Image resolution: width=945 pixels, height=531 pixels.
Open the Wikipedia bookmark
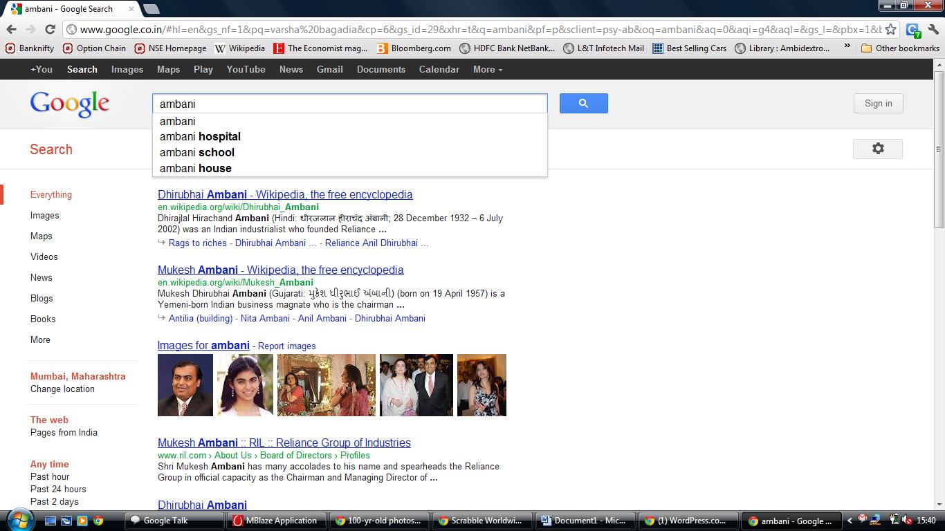(239, 48)
